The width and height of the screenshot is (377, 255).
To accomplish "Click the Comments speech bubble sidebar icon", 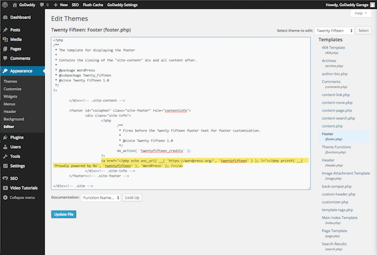I will pyautogui.click(x=5, y=59).
